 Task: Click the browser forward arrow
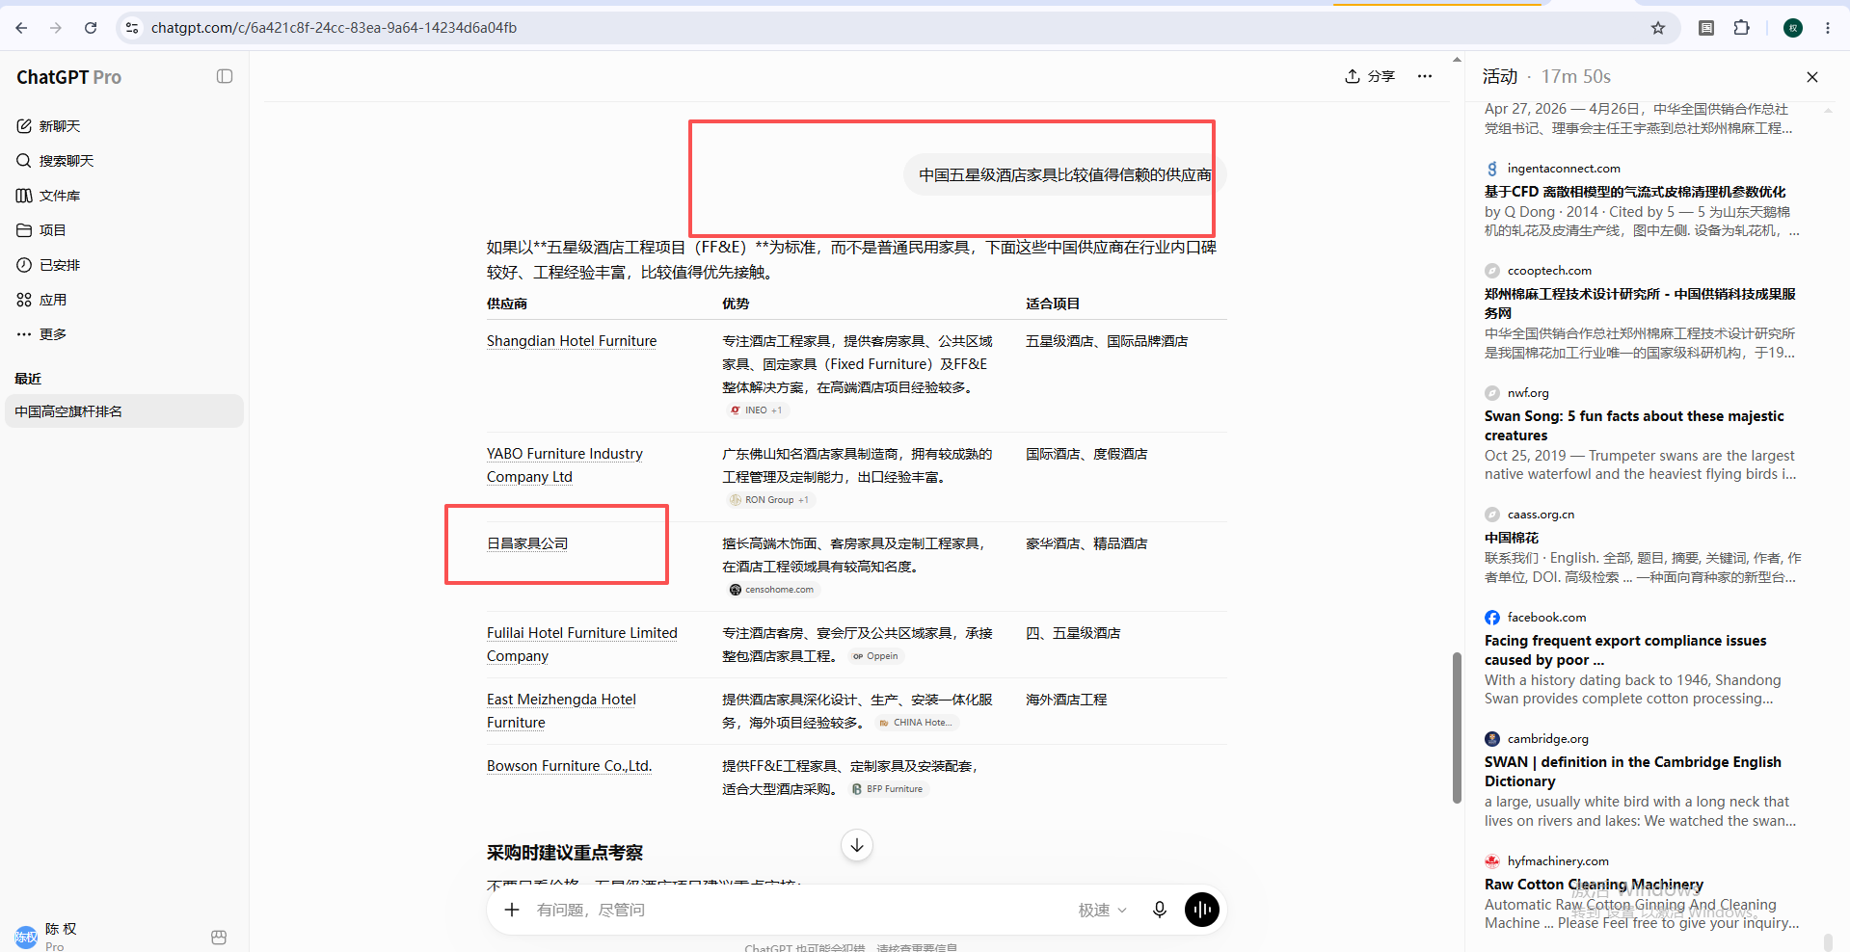56,28
